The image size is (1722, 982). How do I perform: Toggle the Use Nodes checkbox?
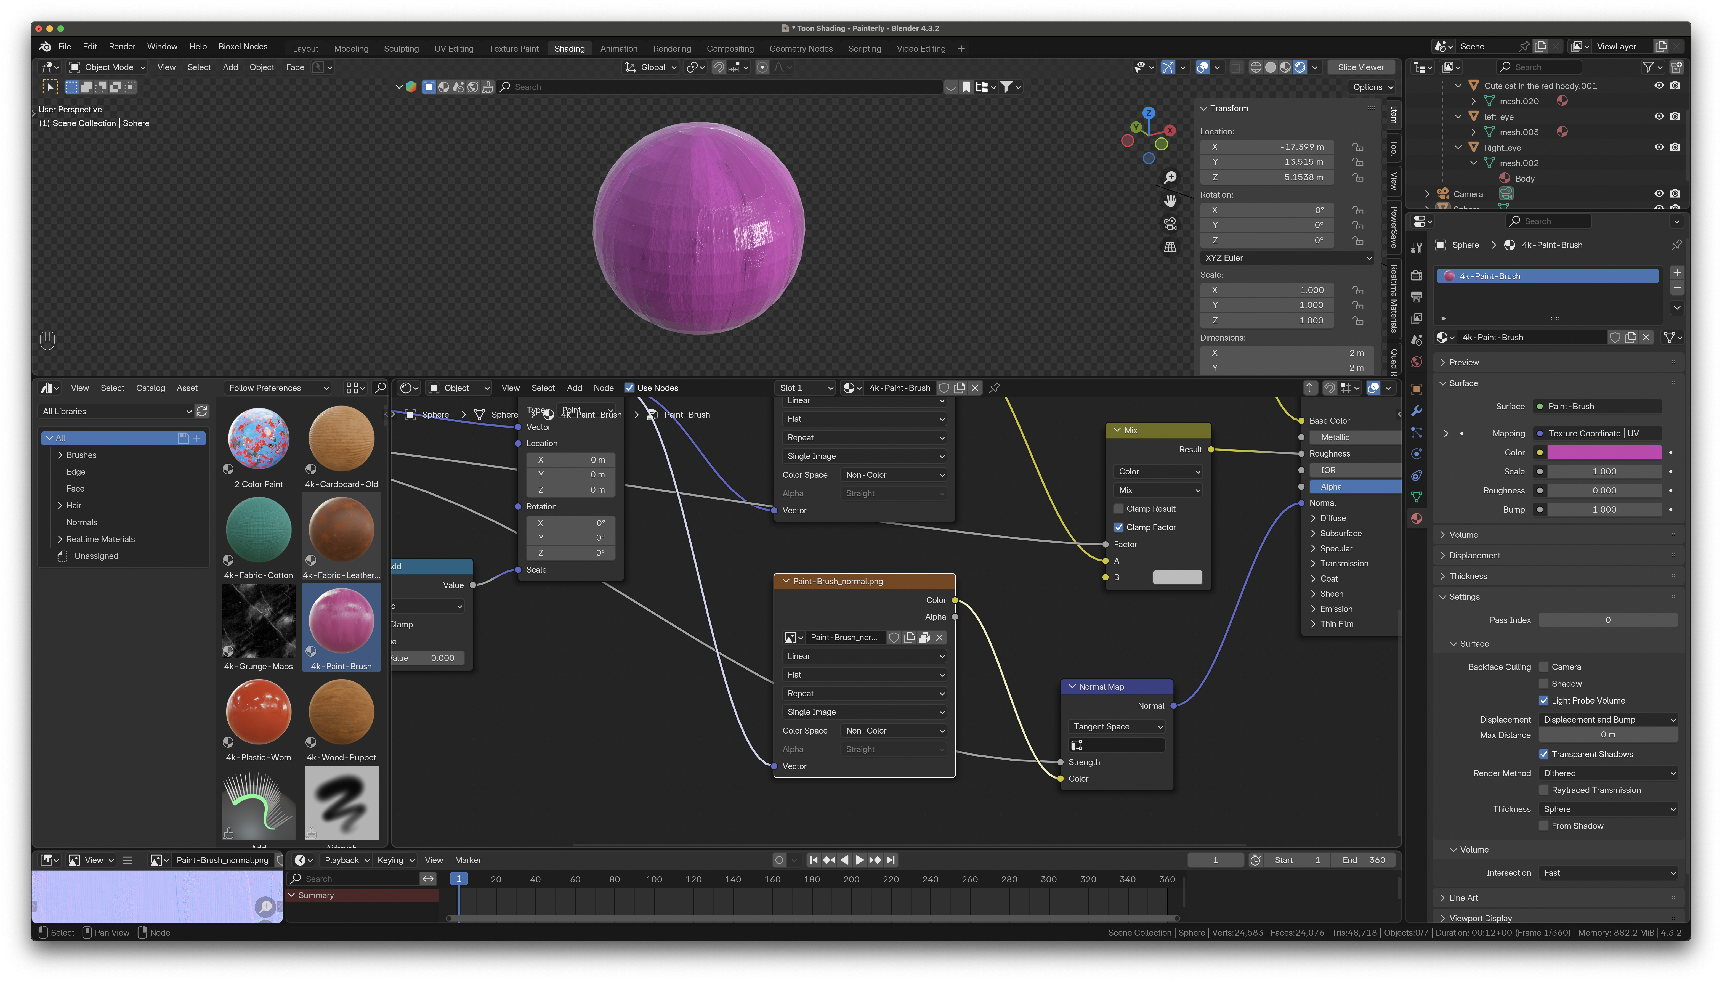pos(629,388)
